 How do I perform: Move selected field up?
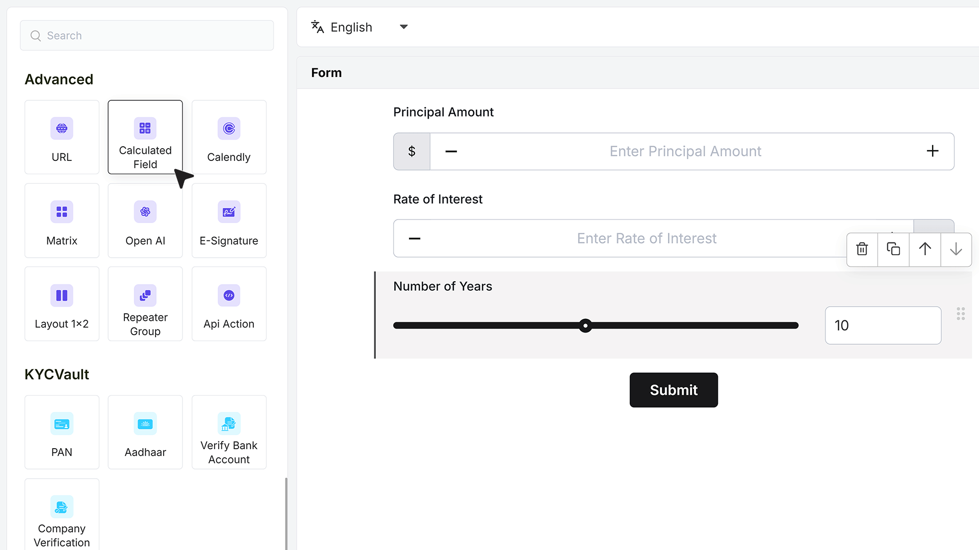925,249
